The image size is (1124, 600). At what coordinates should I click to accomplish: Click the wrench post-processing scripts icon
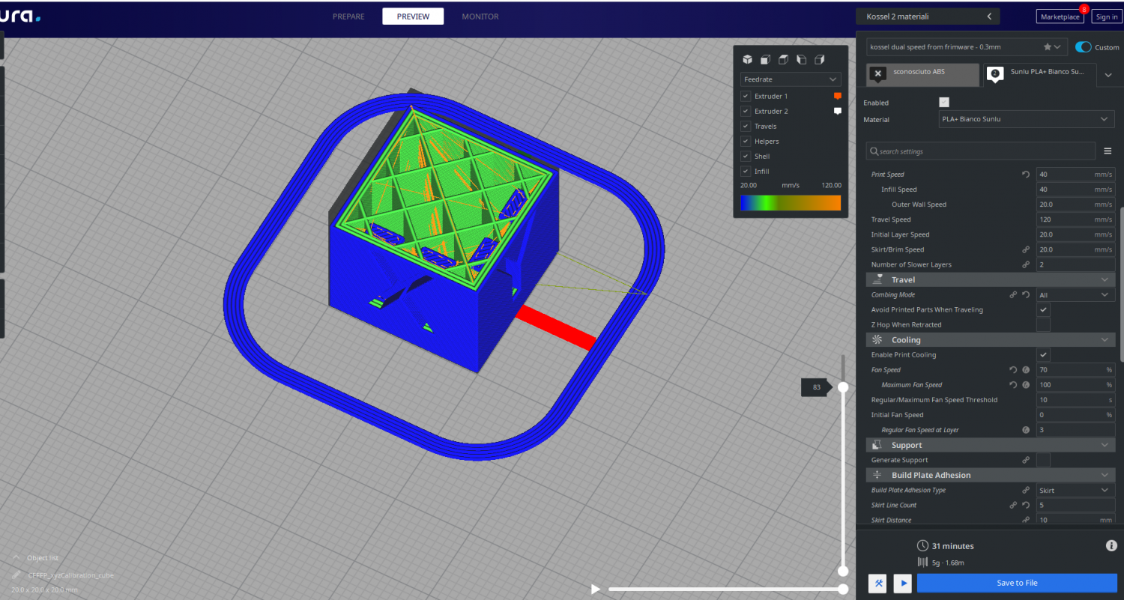[877, 583]
